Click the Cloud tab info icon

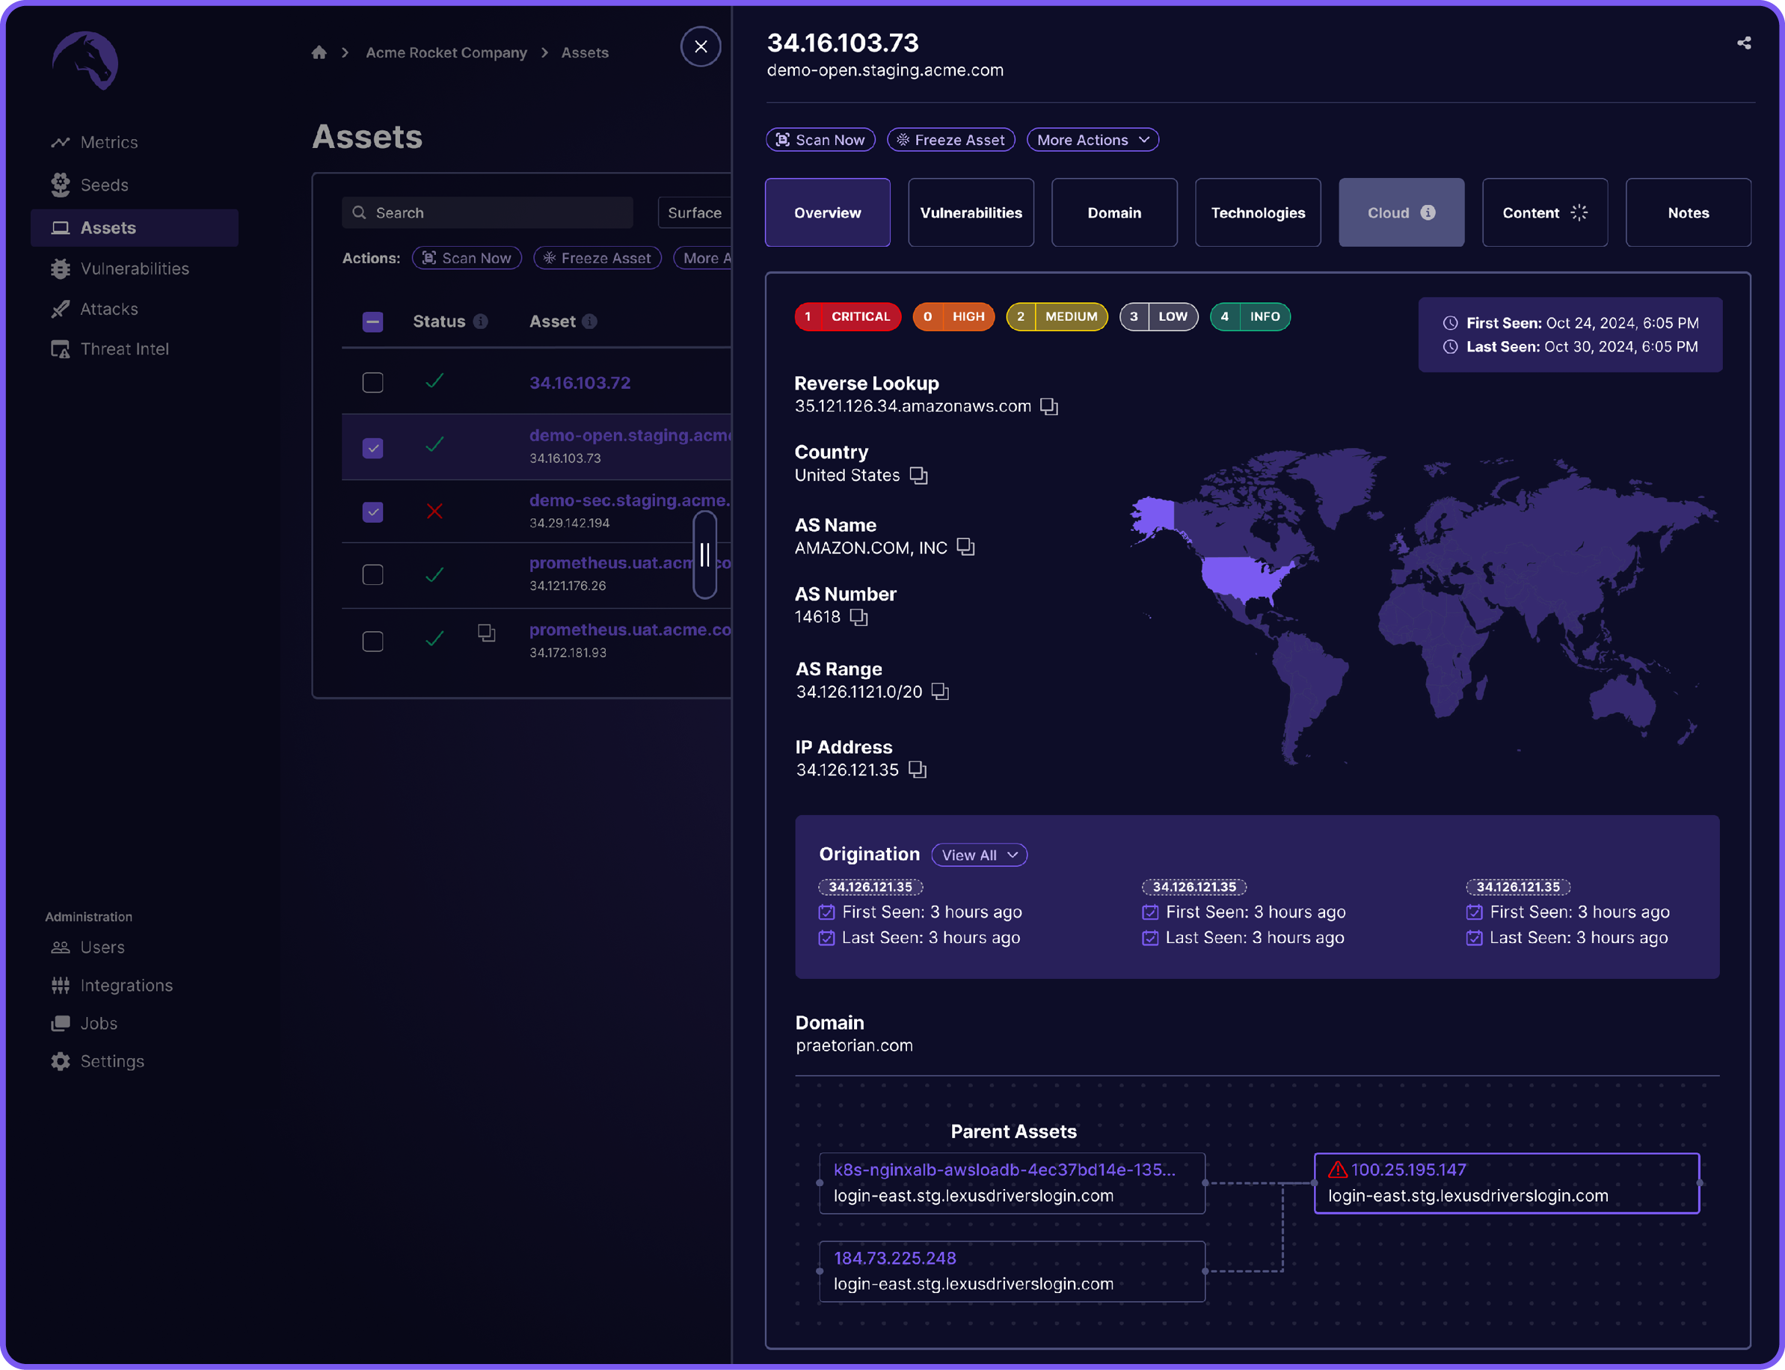coord(1428,213)
